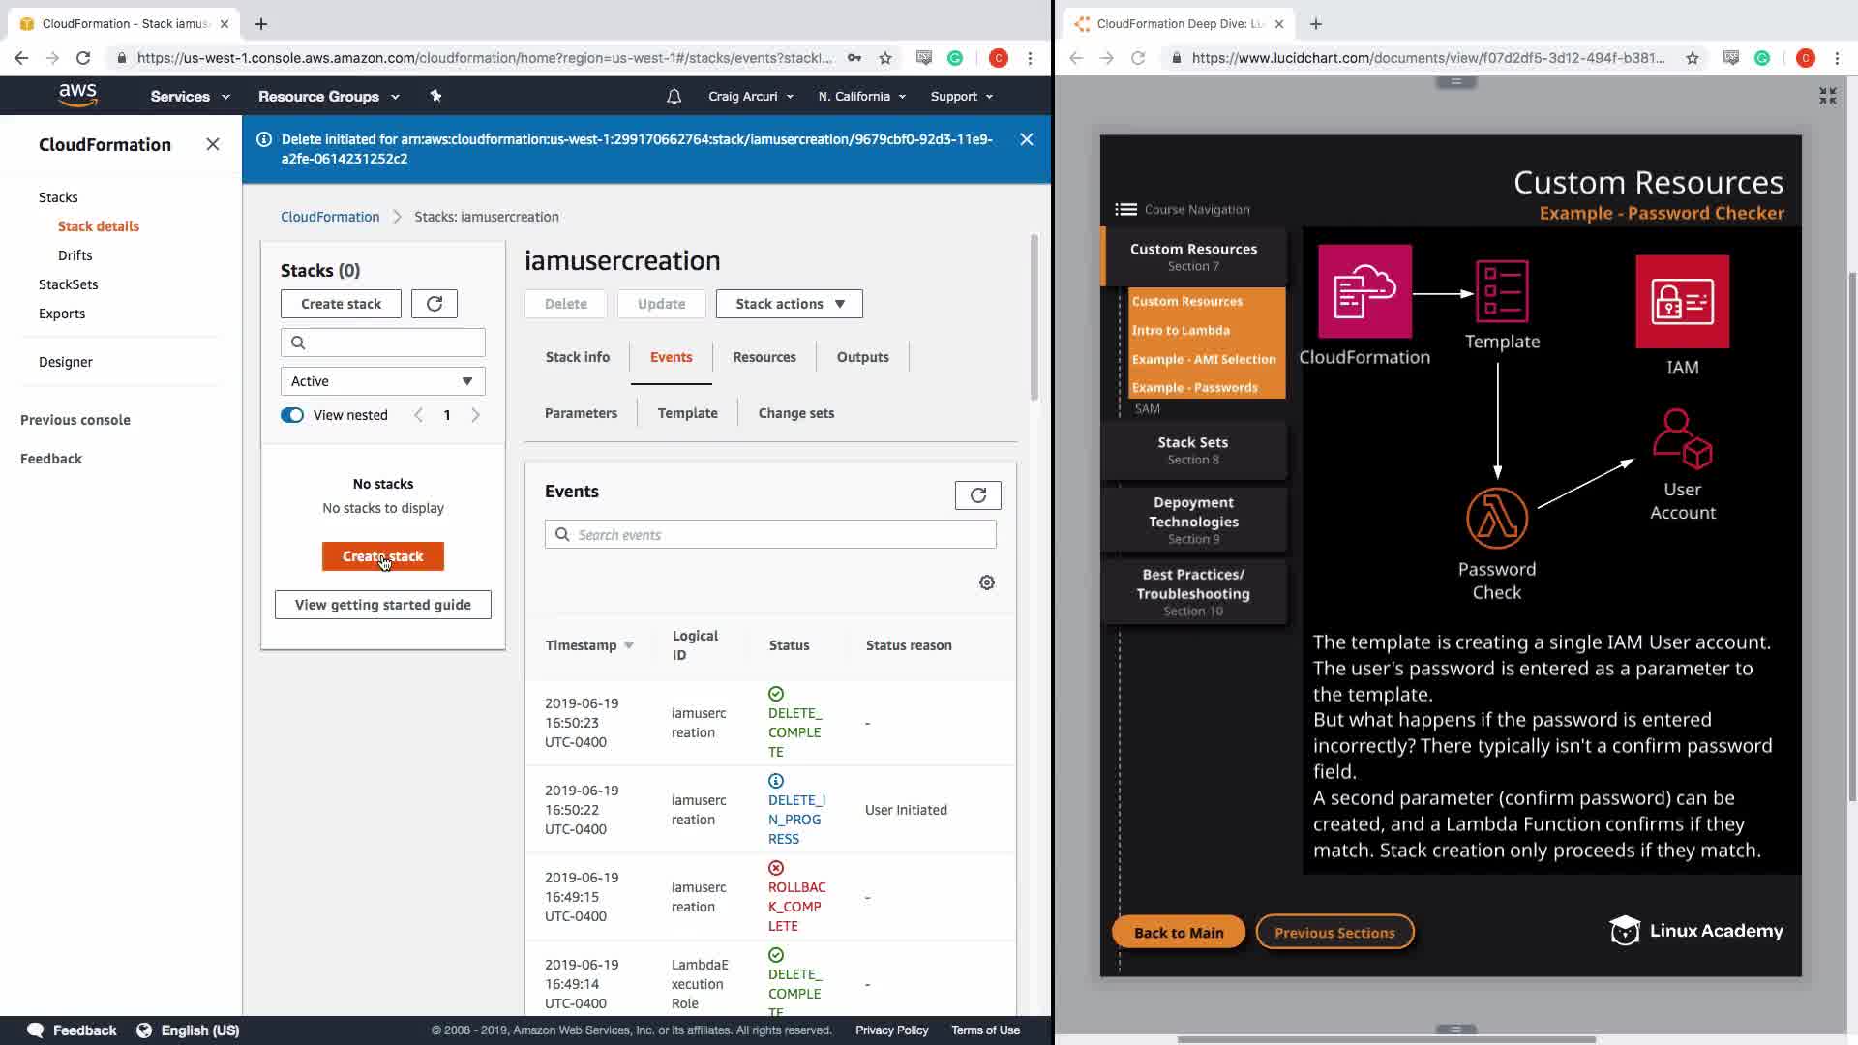Open Course Navigation hamburger icon
This screenshot has height=1045, width=1858.
click(1125, 209)
